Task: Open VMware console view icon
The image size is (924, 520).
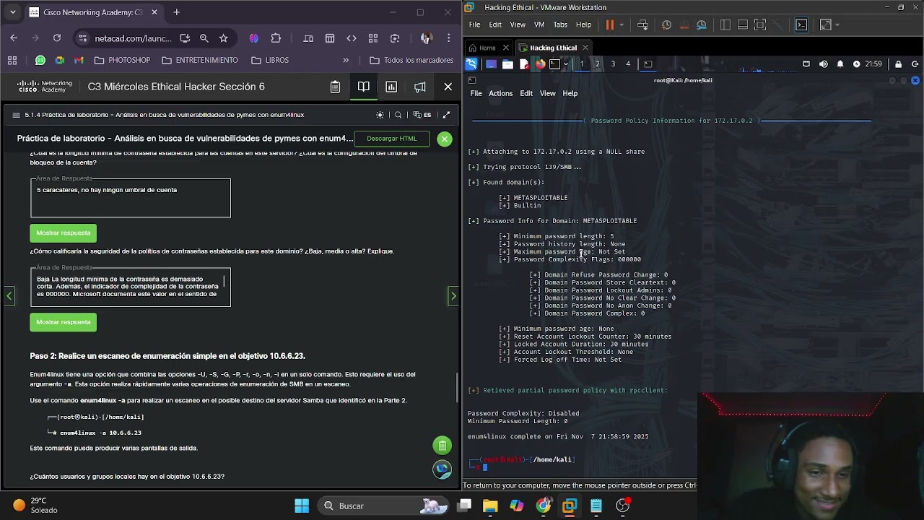Action: [801, 25]
